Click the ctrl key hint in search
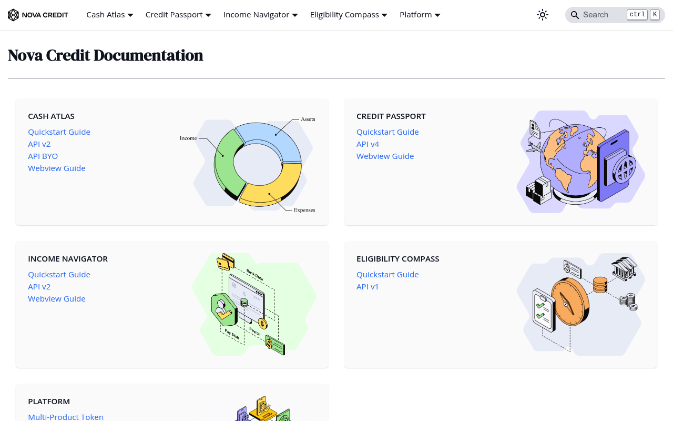 coord(637,15)
